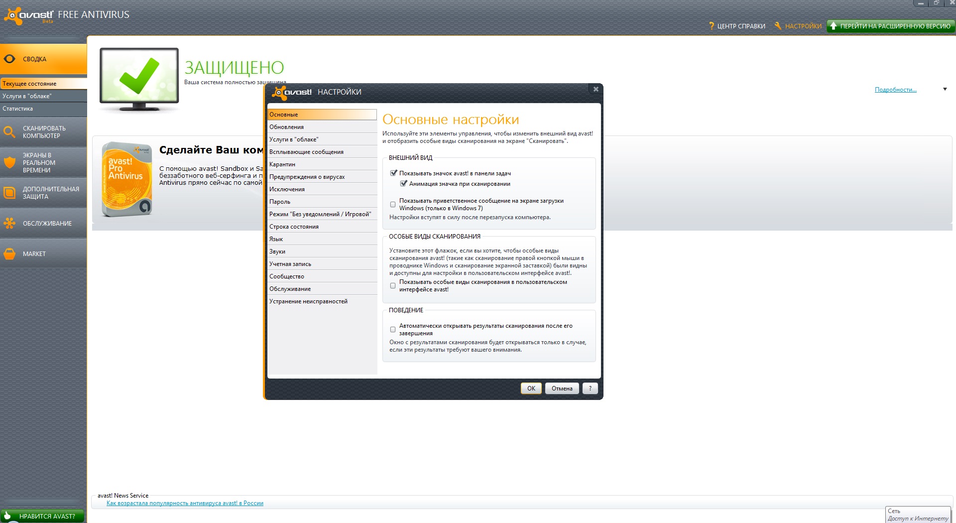Image resolution: width=956 pixels, height=523 pixels.
Task: Click the orange eye icon beside Сводка
Action: click(x=9, y=59)
